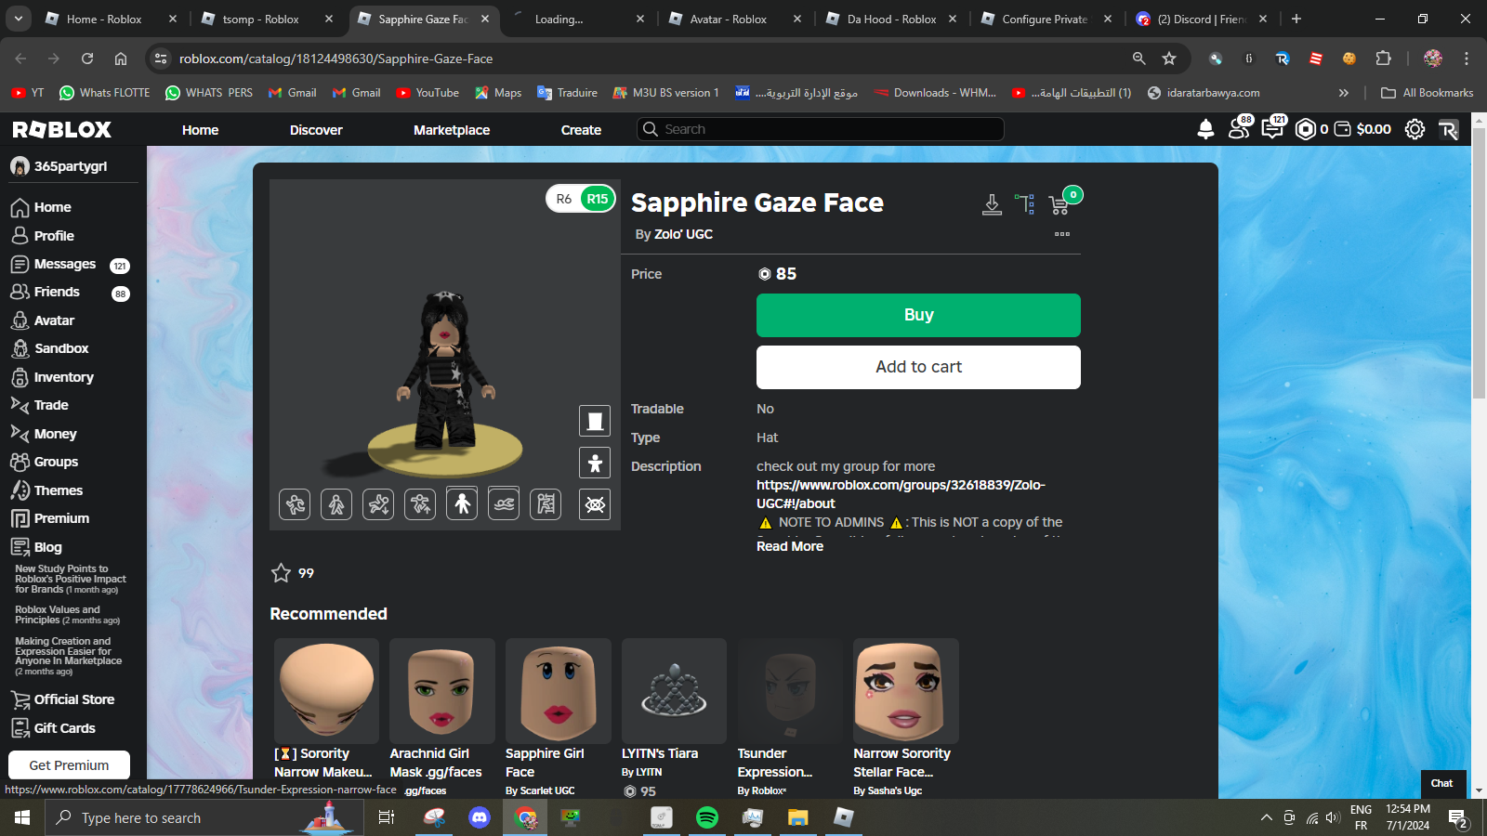Screen dimensions: 1487x836
Task: Show hidden system tray icons
Action: [x=1266, y=817]
